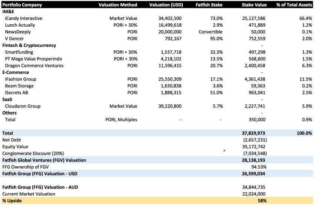Click the FFG Ownership 94.53% cell

(259, 167)
